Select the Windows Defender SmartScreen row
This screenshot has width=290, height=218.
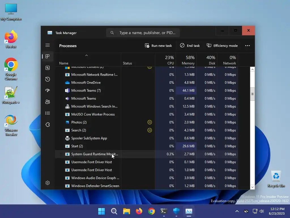click(x=146, y=186)
